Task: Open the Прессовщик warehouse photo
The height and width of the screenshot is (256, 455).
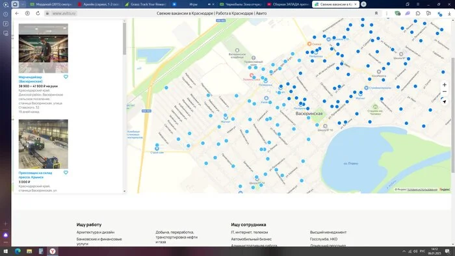Action: click(x=44, y=144)
